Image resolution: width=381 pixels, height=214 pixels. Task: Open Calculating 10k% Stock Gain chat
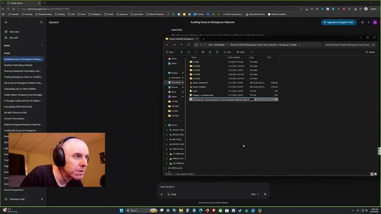(x=18, y=107)
